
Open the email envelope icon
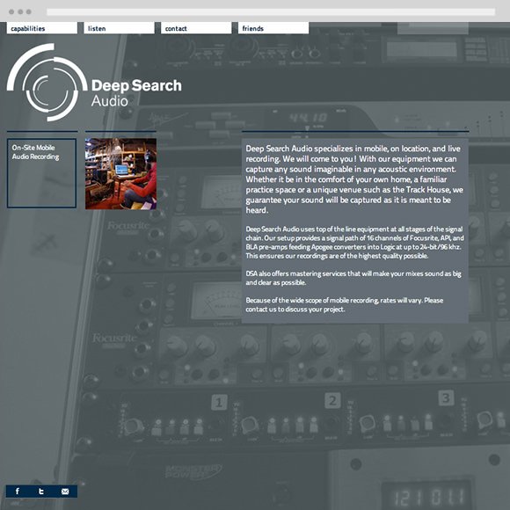click(x=65, y=492)
